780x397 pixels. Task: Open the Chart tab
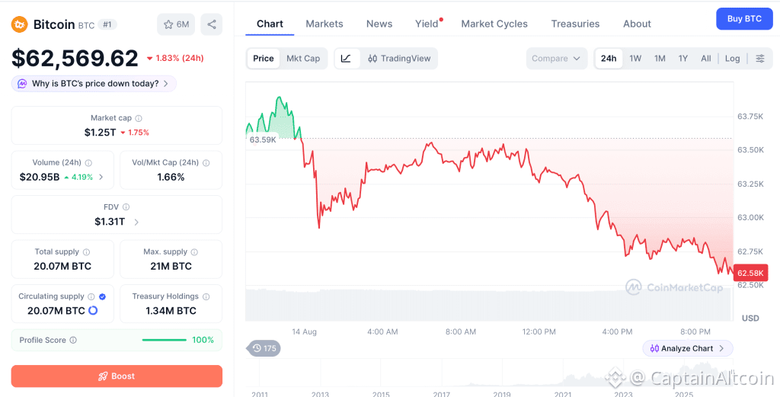tap(270, 24)
